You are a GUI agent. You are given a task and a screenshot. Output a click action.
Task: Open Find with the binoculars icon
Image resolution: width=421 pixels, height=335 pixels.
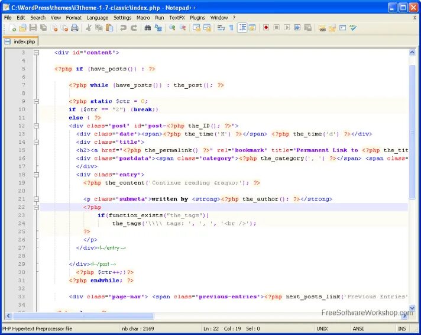click(148, 28)
